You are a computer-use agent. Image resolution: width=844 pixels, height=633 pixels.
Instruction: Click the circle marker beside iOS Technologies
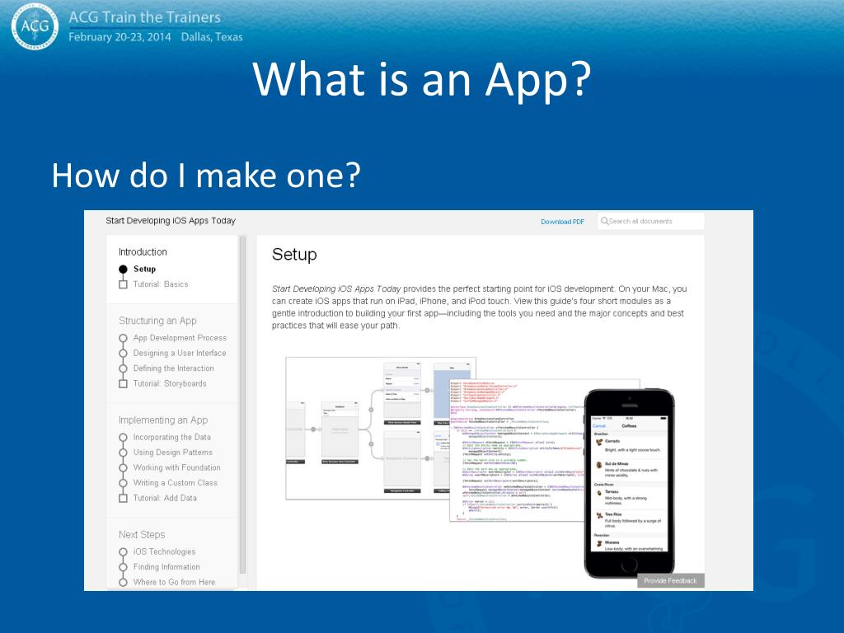click(x=124, y=551)
